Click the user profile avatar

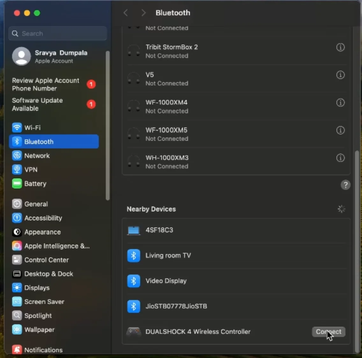click(21, 56)
